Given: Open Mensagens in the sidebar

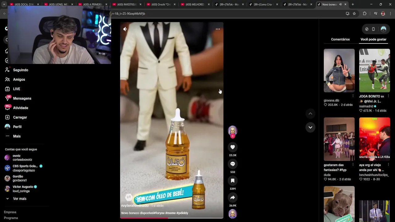Looking at the screenshot, I should pyautogui.click(x=22, y=98).
